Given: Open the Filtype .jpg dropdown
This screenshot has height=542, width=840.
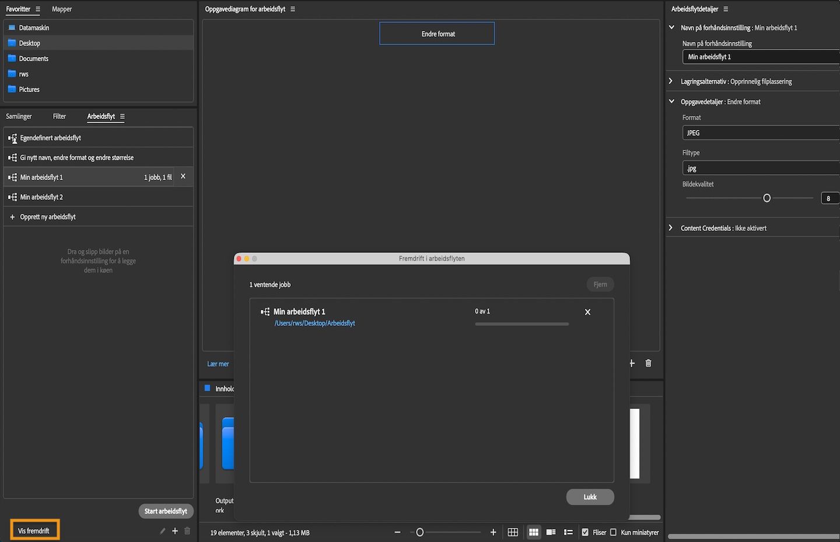Looking at the screenshot, I should [x=761, y=168].
